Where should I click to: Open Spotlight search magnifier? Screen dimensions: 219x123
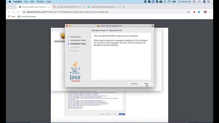199,1
